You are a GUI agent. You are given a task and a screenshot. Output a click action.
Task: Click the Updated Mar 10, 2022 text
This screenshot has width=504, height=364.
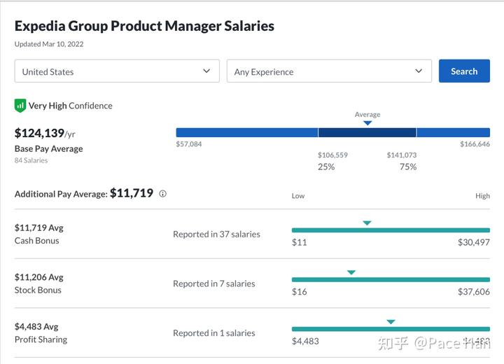49,44
